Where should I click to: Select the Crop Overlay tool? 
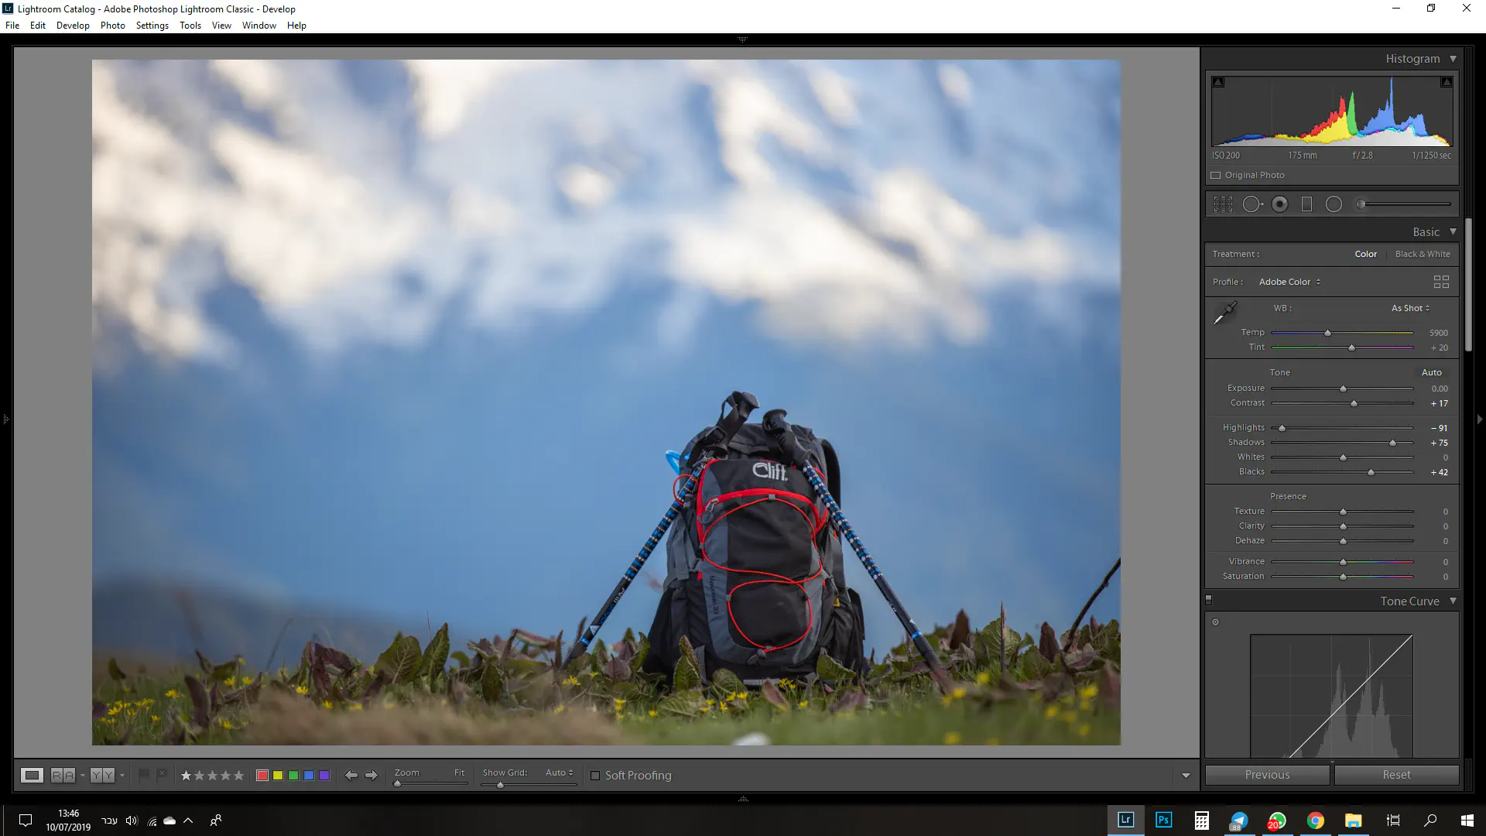(x=1223, y=204)
